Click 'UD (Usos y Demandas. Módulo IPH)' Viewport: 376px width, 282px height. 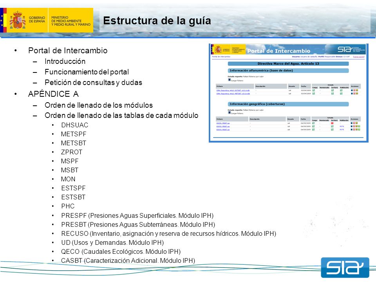112,243
